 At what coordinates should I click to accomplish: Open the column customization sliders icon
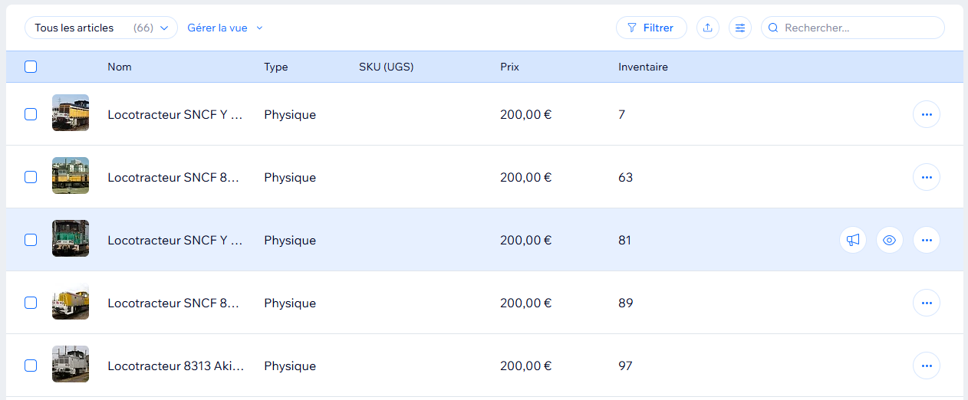(740, 28)
